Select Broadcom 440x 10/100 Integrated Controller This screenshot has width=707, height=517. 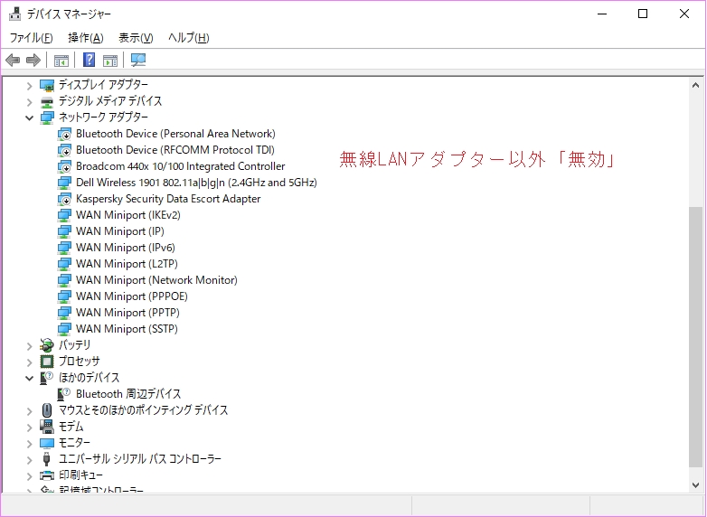(x=180, y=166)
